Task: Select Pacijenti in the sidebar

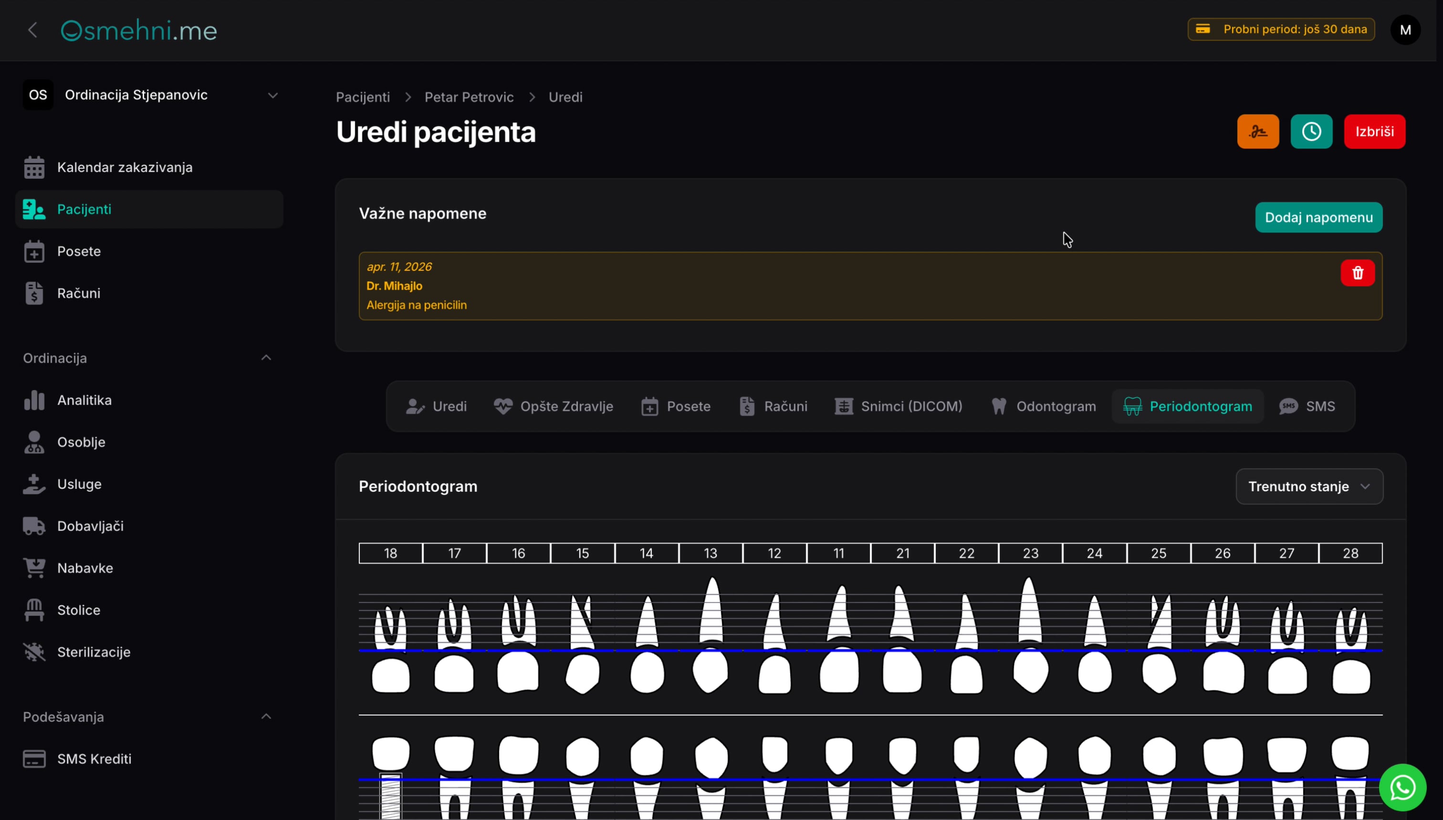Action: (149, 209)
